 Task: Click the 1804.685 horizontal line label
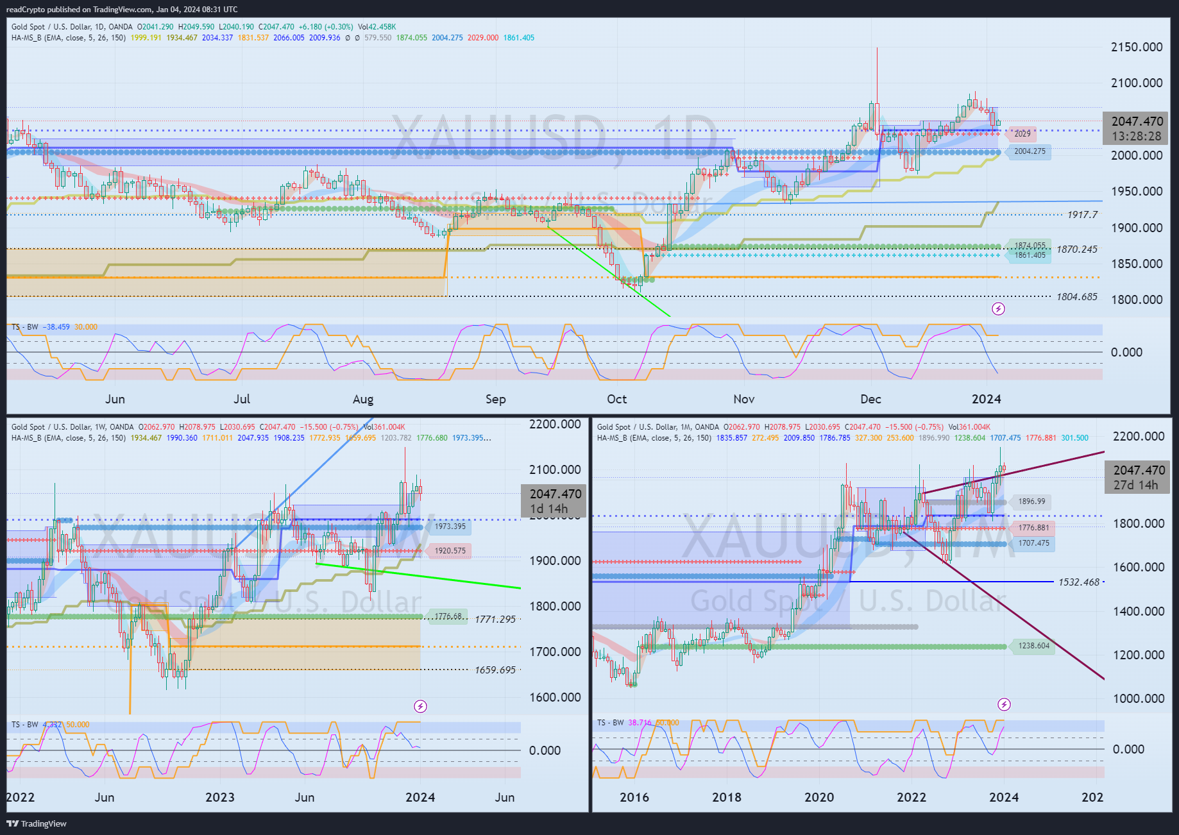(x=1076, y=297)
